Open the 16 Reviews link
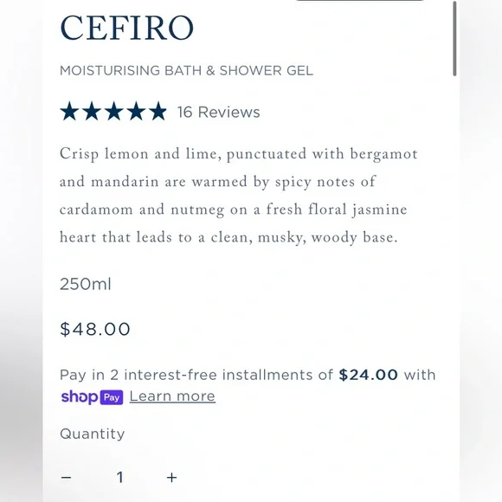The width and height of the screenshot is (502, 502). 219,112
